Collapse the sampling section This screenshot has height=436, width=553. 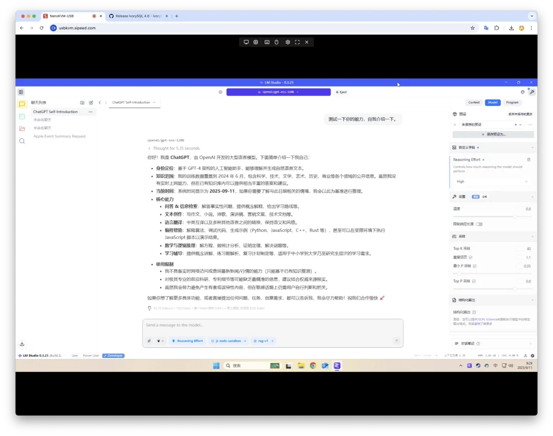[x=532, y=236]
